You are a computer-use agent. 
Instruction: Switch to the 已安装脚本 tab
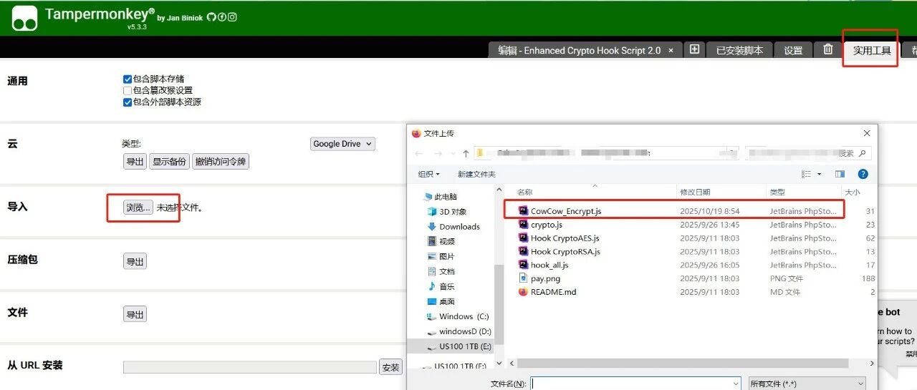pyautogui.click(x=740, y=50)
